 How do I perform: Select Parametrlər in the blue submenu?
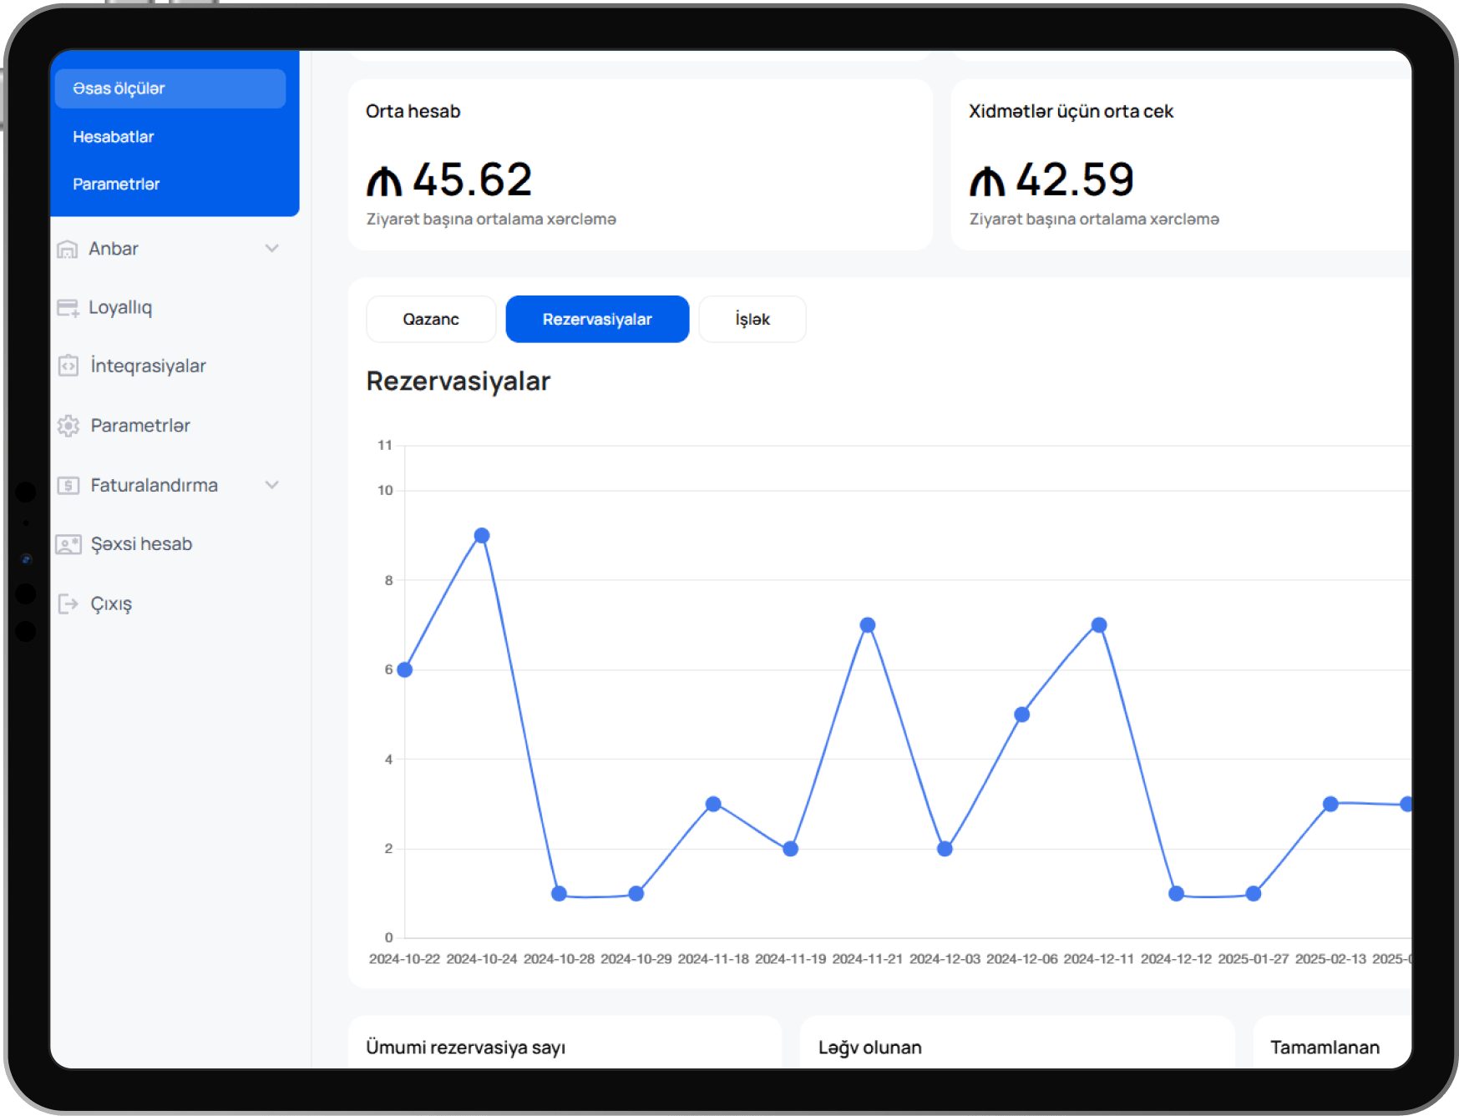click(116, 184)
